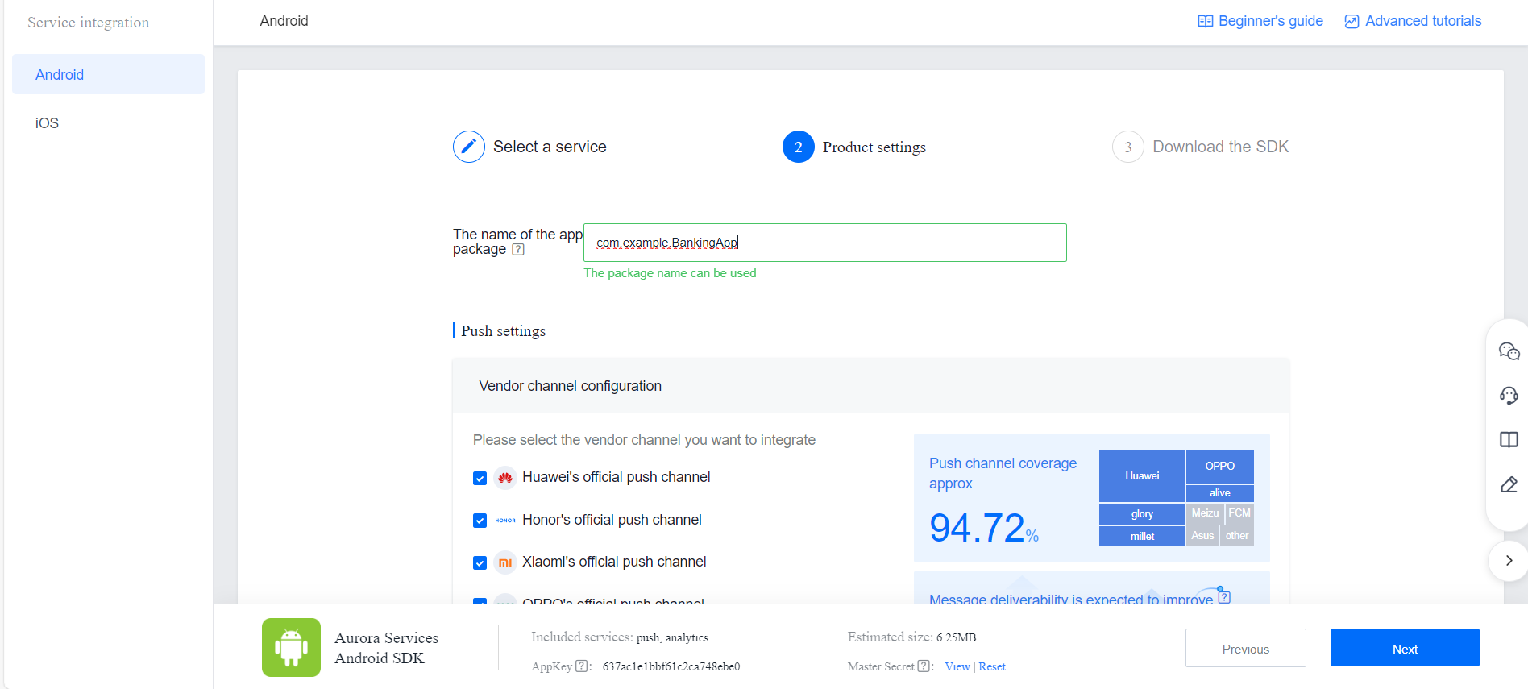Screen dimensions: 1528x689
Task: Click the Vendor channel configuration header
Action: [x=570, y=386]
